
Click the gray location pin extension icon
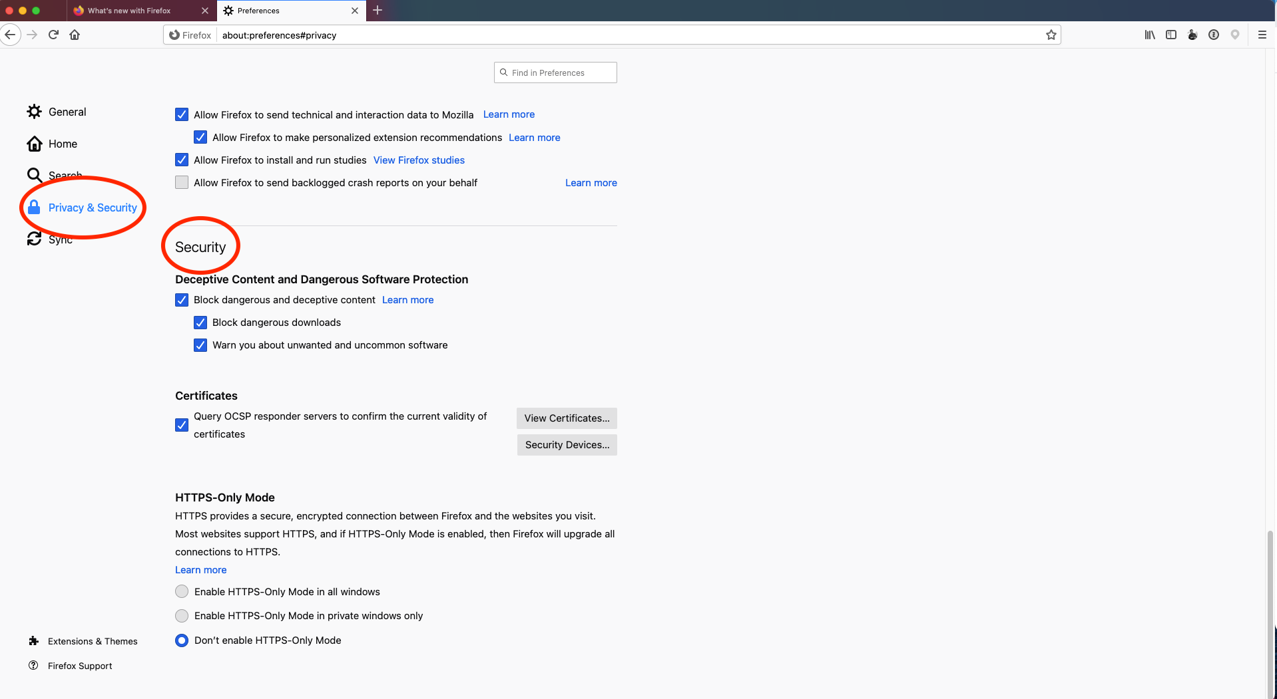(x=1235, y=35)
